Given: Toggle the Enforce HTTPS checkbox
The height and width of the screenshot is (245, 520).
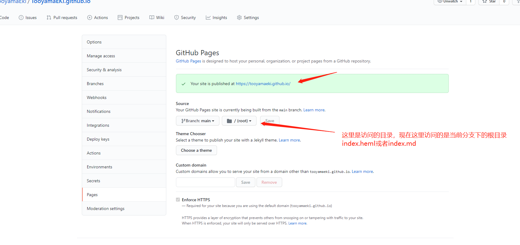Looking at the screenshot, I should pyautogui.click(x=178, y=200).
